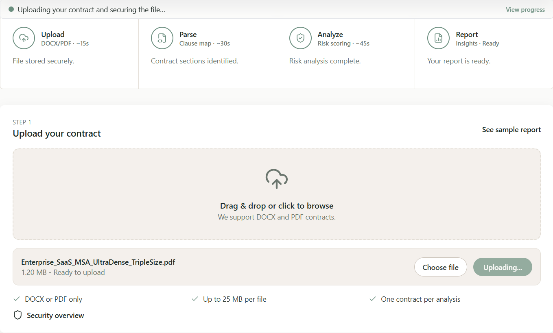
Task: Click the Analyze shield icon
Action: point(300,38)
